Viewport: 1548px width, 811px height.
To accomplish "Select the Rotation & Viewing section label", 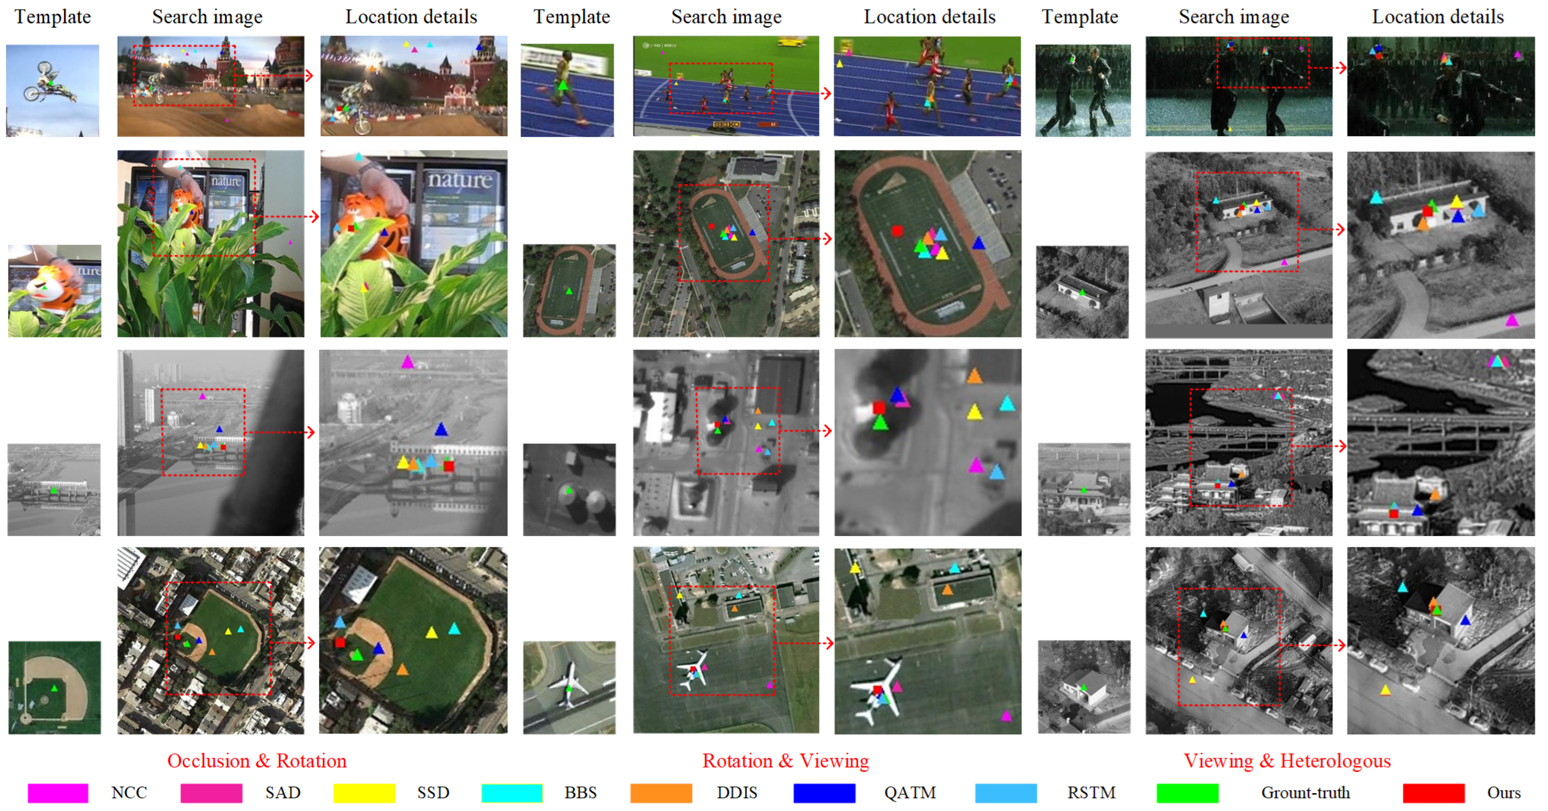I will click(786, 759).
